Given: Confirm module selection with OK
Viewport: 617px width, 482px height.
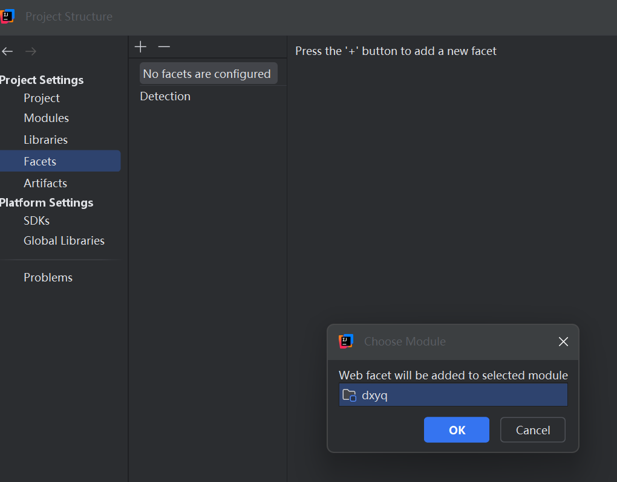Looking at the screenshot, I should [x=457, y=429].
